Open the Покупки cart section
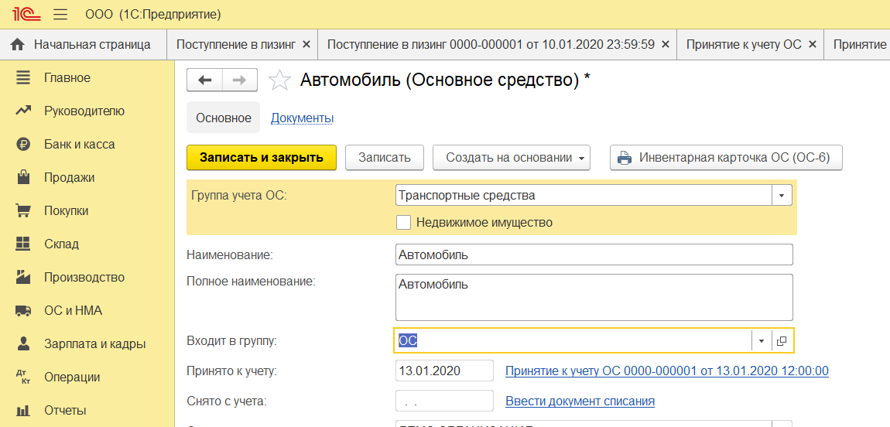890x427 pixels. click(66, 210)
